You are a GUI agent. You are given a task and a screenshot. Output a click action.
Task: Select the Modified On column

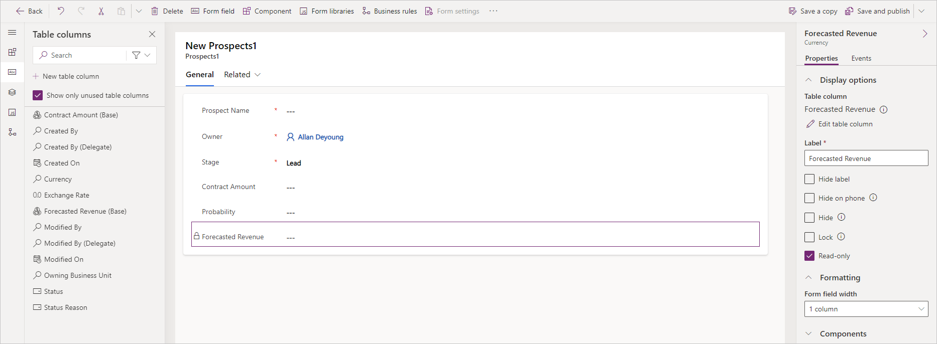click(58, 259)
